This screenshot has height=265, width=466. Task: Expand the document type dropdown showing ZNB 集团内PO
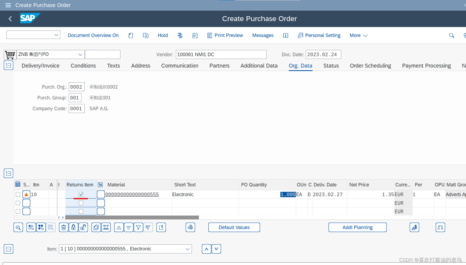pyautogui.click(x=80, y=54)
